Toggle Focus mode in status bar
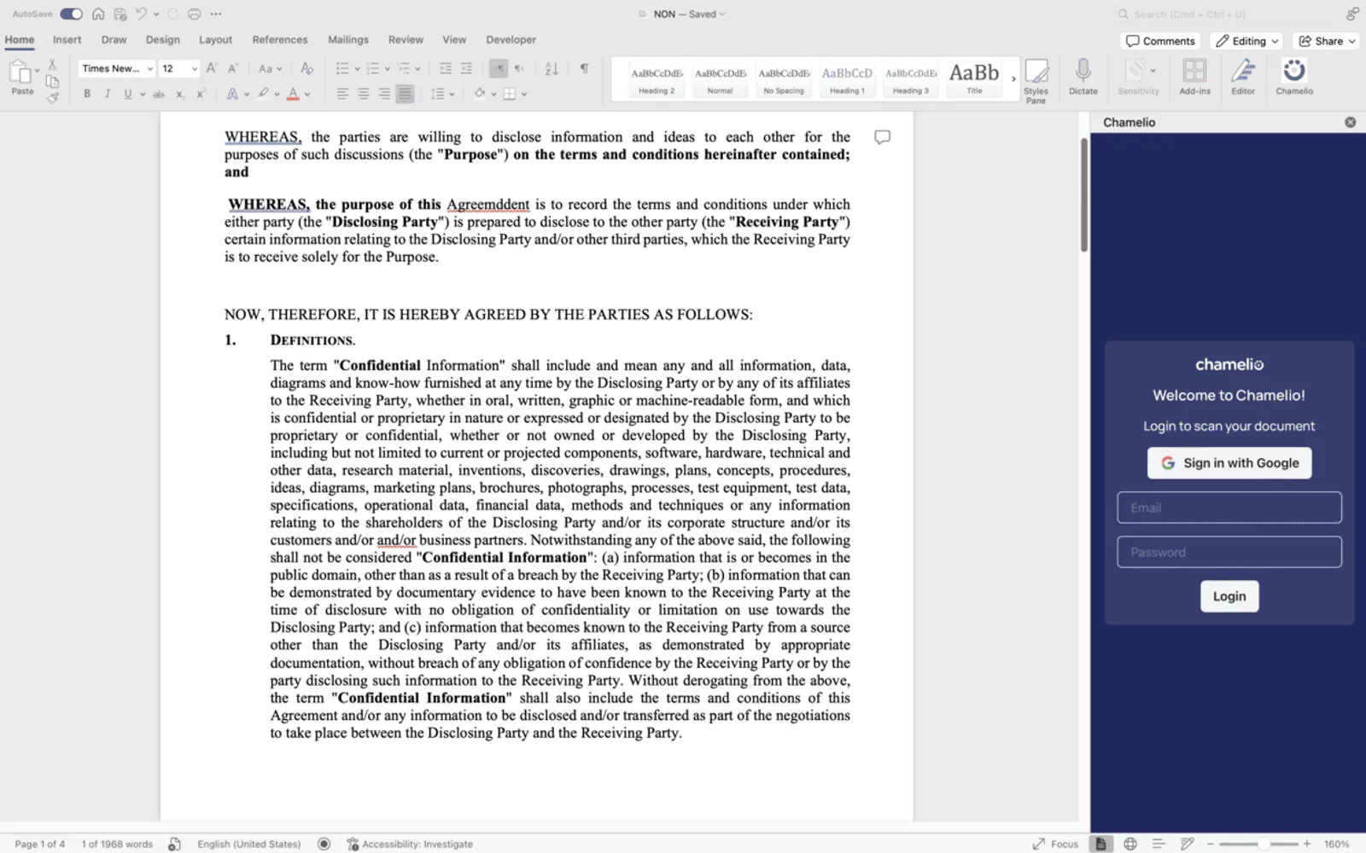 pos(1055,844)
